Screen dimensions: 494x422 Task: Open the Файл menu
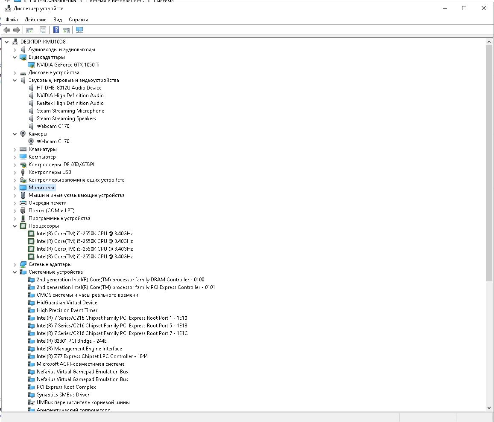12,20
